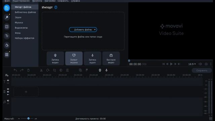Open color adjustments icon in toolbar
The height and width of the screenshot is (121, 215).
click(x=61, y=70)
